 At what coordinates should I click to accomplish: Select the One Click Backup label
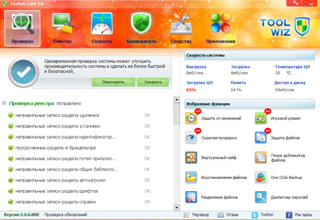click(x=286, y=177)
